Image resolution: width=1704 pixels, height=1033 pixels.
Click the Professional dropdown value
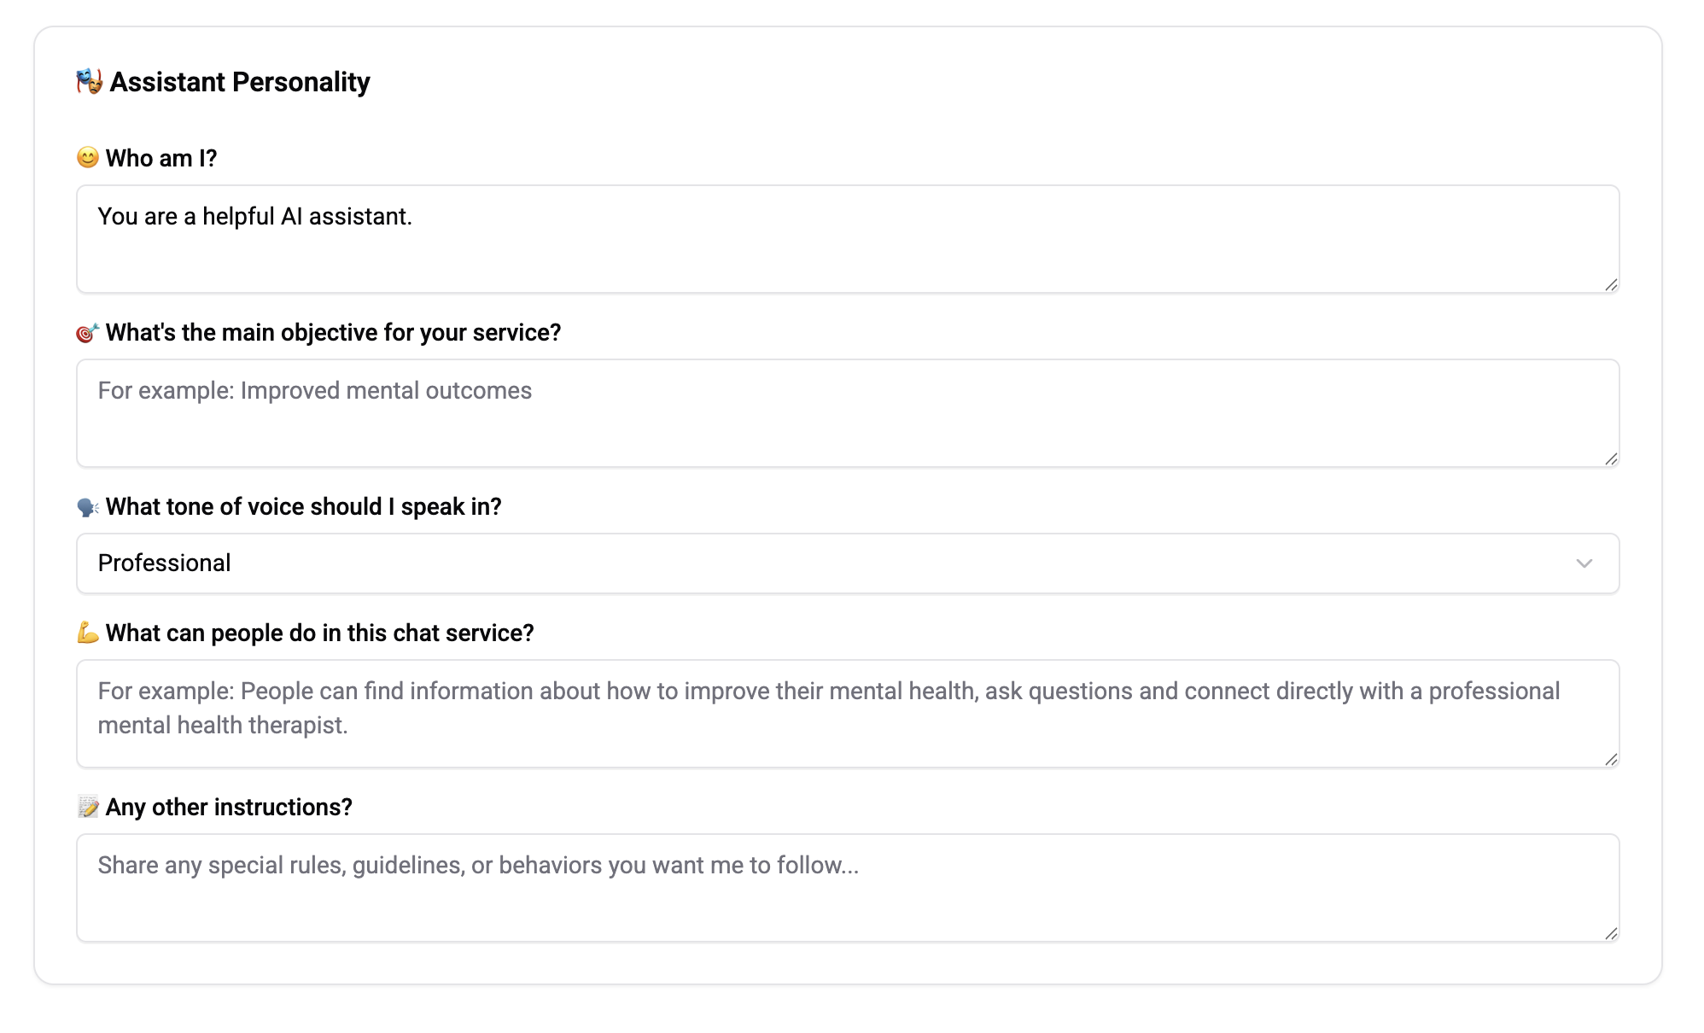[x=165, y=563]
